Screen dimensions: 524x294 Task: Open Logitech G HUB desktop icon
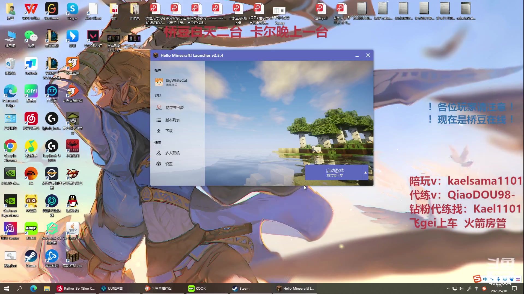[x=52, y=151]
